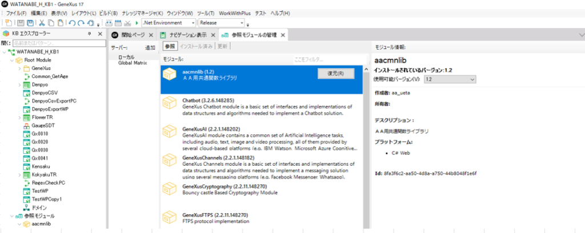Select TestWPCopy1 in the tree
This screenshot has height=233, width=585.
pyautogui.click(x=47, y=199)
